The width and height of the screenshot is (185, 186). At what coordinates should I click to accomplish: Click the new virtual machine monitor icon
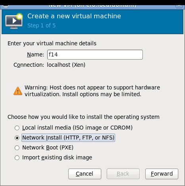point(14,21)
